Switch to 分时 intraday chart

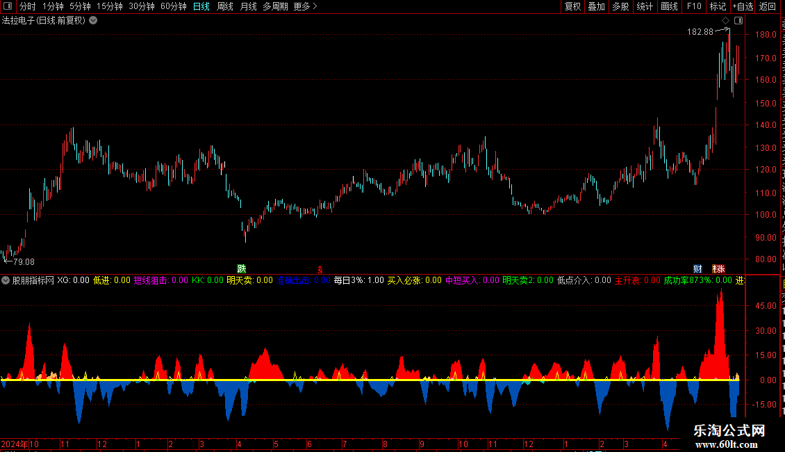click(x=28, y=6)
